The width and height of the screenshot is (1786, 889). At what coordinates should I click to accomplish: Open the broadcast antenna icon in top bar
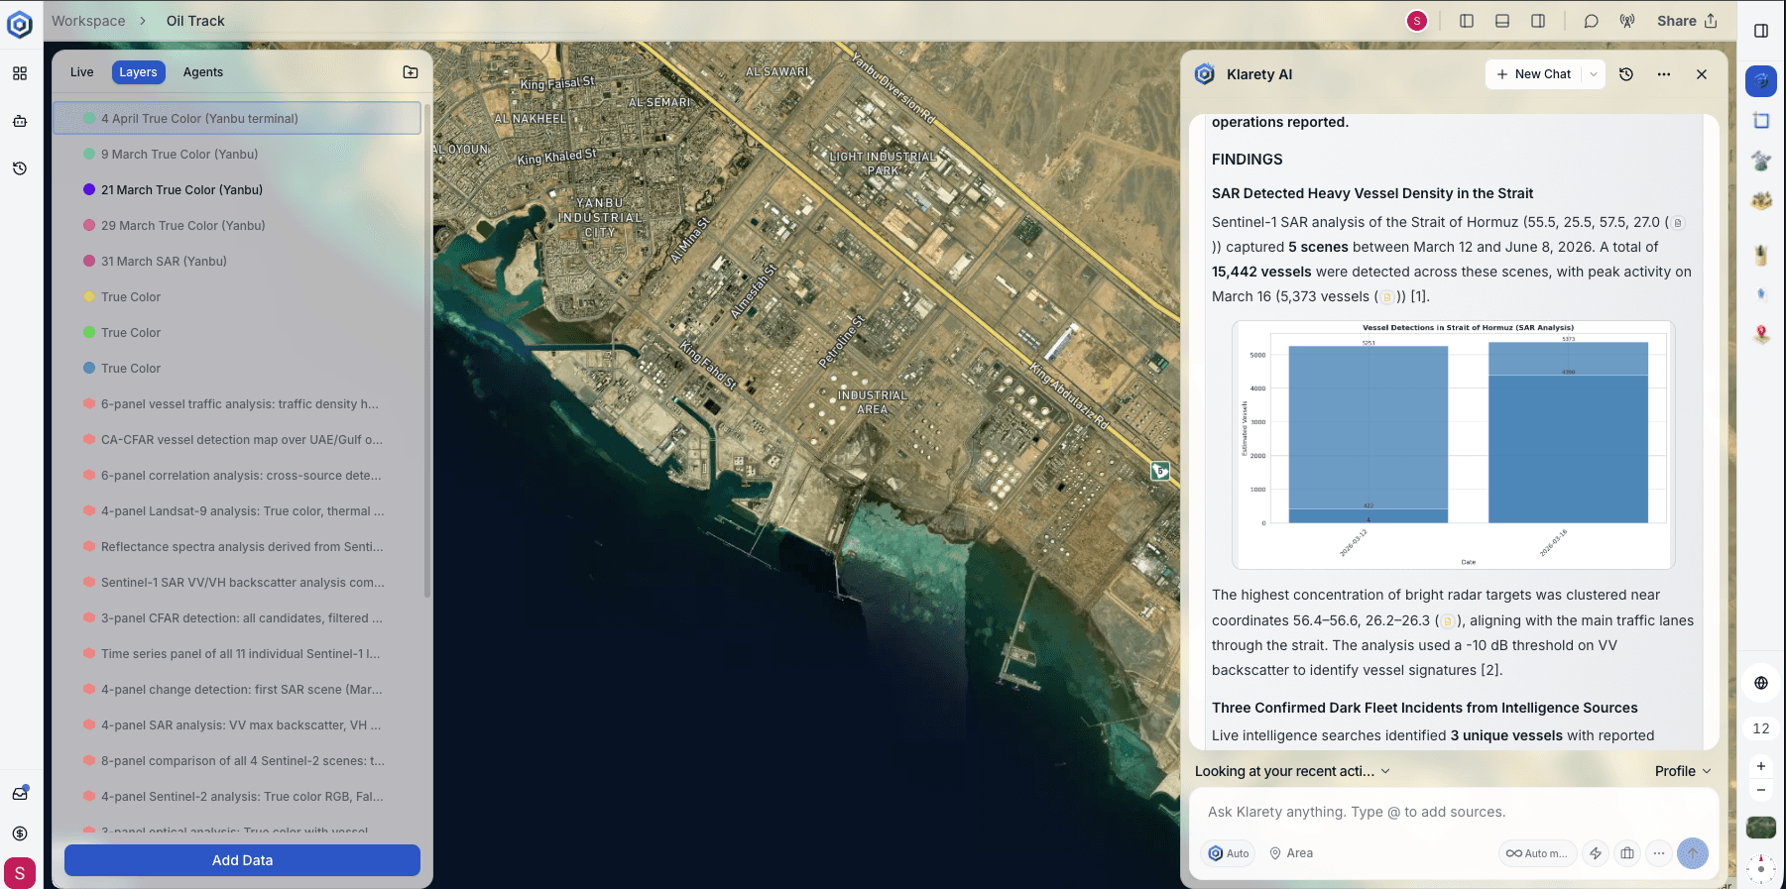[x=1627, y=21]
